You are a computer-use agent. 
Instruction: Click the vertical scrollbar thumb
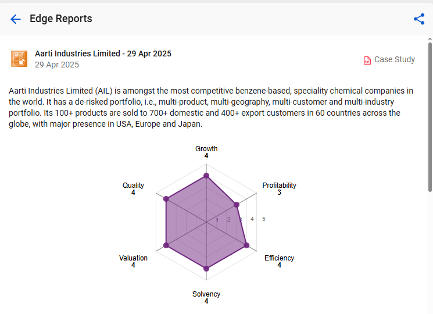430,117
